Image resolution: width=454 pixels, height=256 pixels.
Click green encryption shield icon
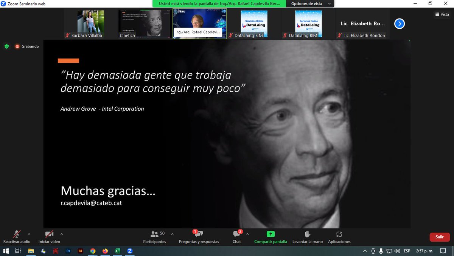click(6, 46)
